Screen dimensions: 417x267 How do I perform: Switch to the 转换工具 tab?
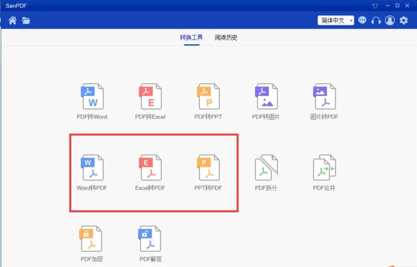(x=191, y=38)
